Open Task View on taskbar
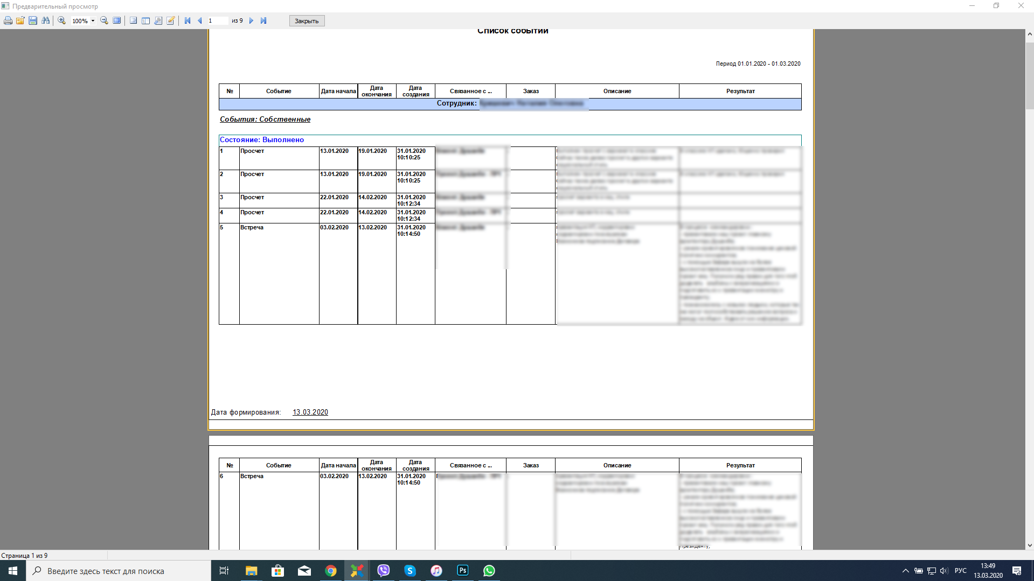Screen dimensions: 1034x581 tap(224, 571)
